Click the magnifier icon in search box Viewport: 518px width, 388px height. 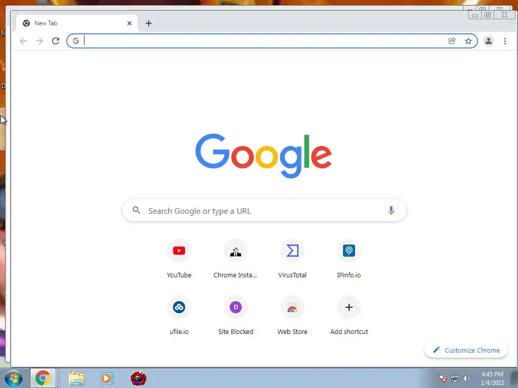pyautogui.click(x=136, y=210)
